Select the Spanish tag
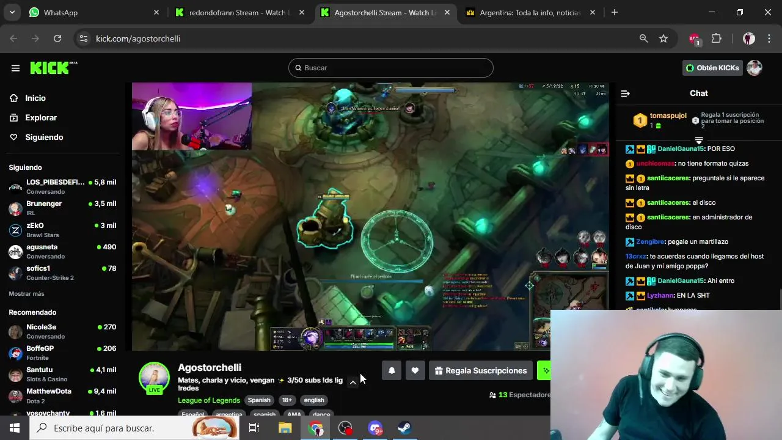 tap(259, 400)
